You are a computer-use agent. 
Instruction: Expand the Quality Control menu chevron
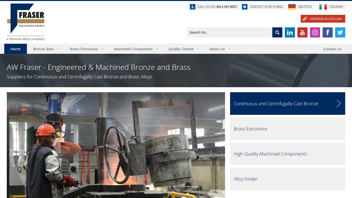point(198,49)
